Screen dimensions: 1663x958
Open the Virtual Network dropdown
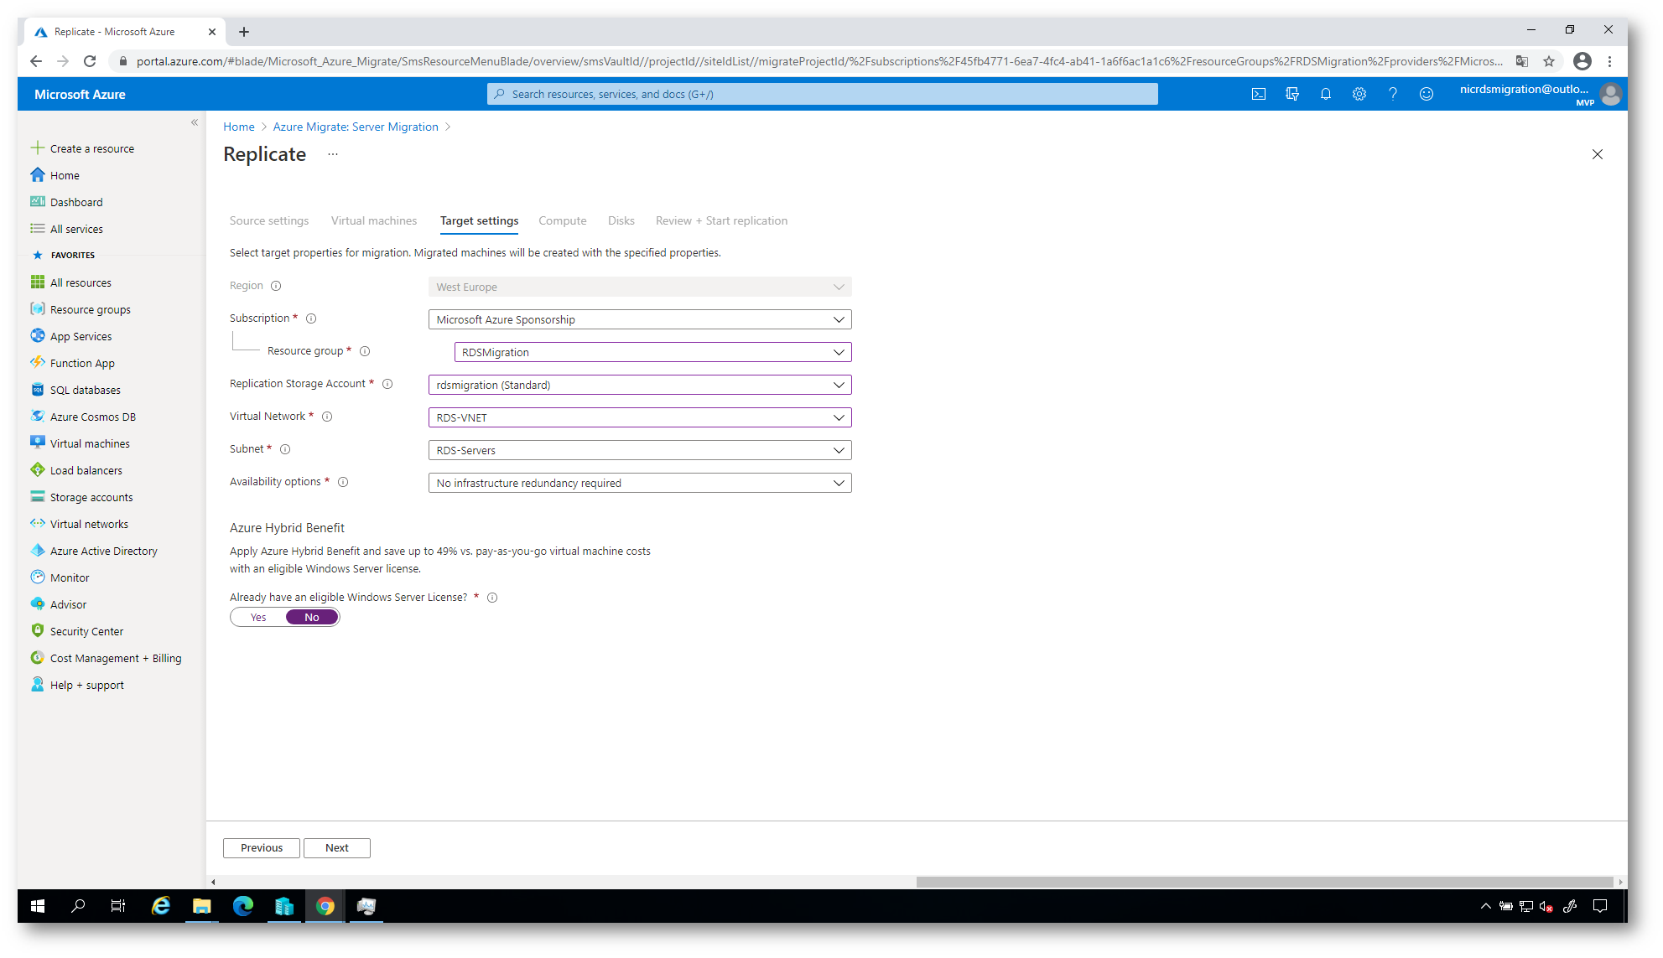pyautogui.click(x=640, y=417)
